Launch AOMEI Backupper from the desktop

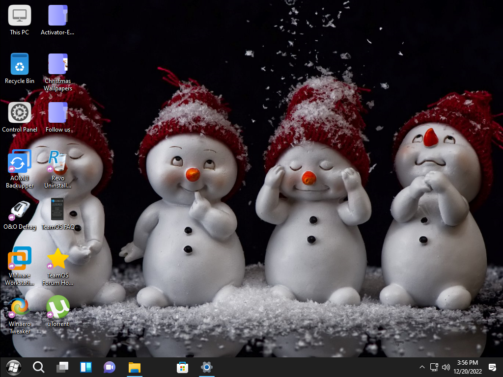pyautogui.click(x=20, y=162)
